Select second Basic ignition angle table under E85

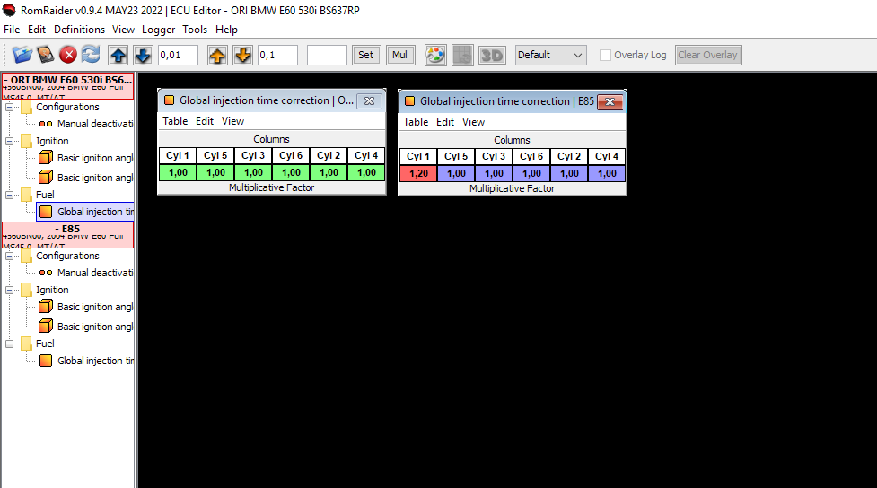point(86,327)
